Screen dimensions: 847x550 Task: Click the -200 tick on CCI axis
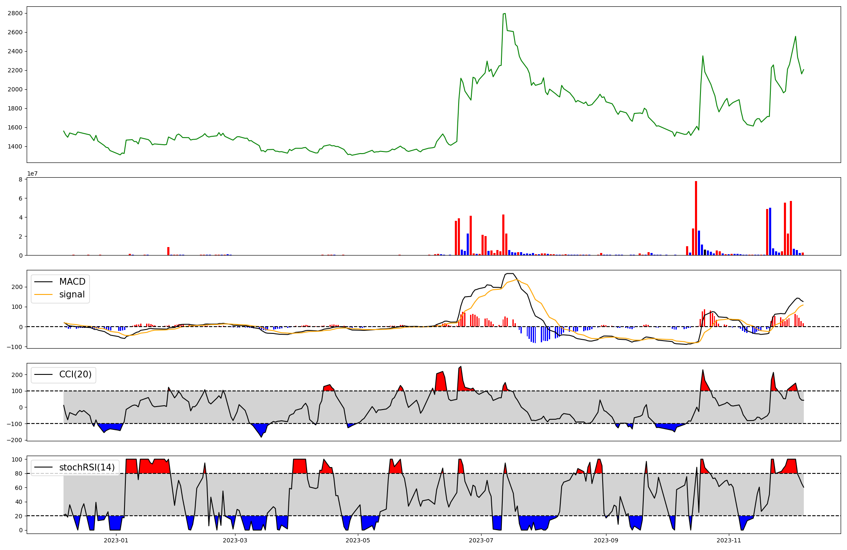(x=15, y=440)
